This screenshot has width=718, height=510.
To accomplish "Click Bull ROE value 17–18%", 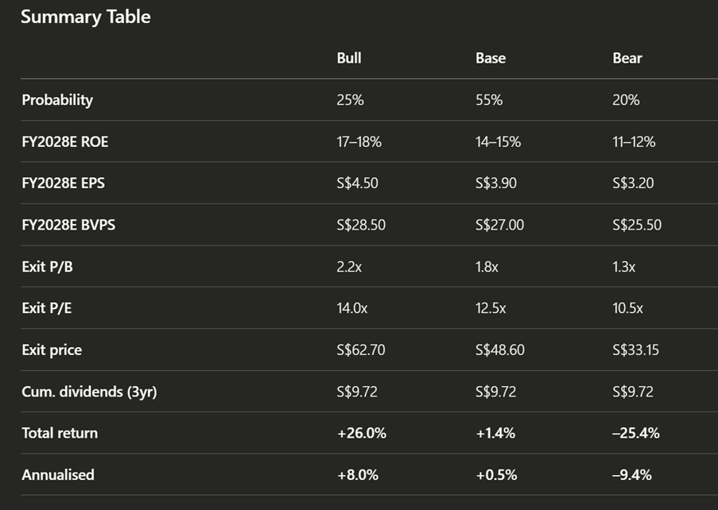I will (x=359, y=141).
